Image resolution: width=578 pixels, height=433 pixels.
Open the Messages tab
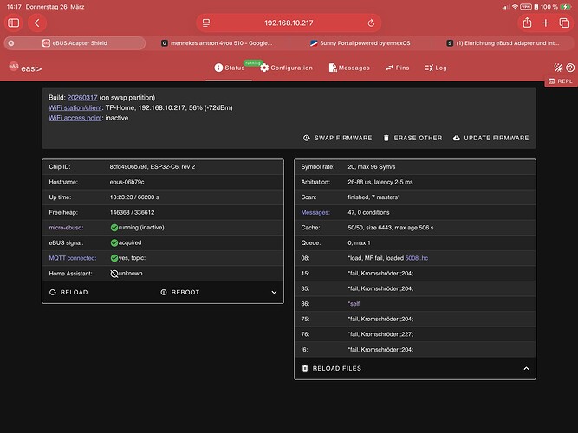pyautogui.click(x=349, y=68)
